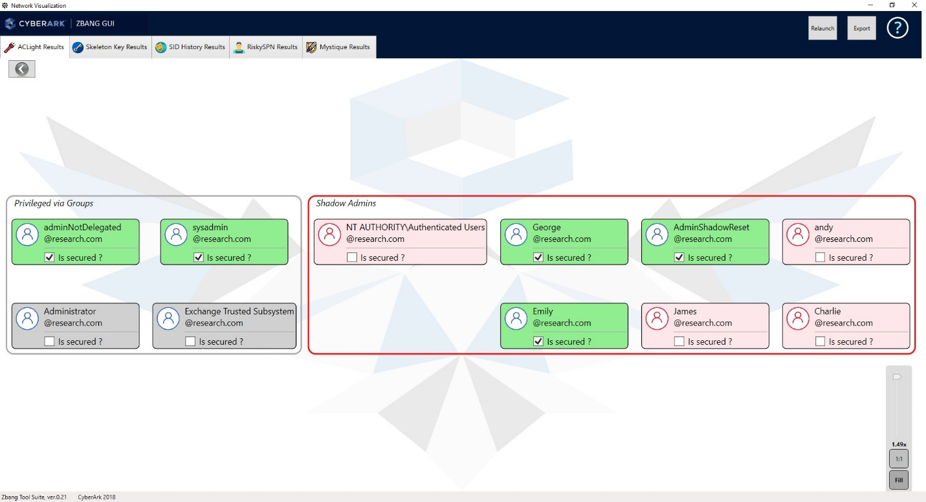Select the Administrator name text
926x502 pixels.
(x=70, y=311)
